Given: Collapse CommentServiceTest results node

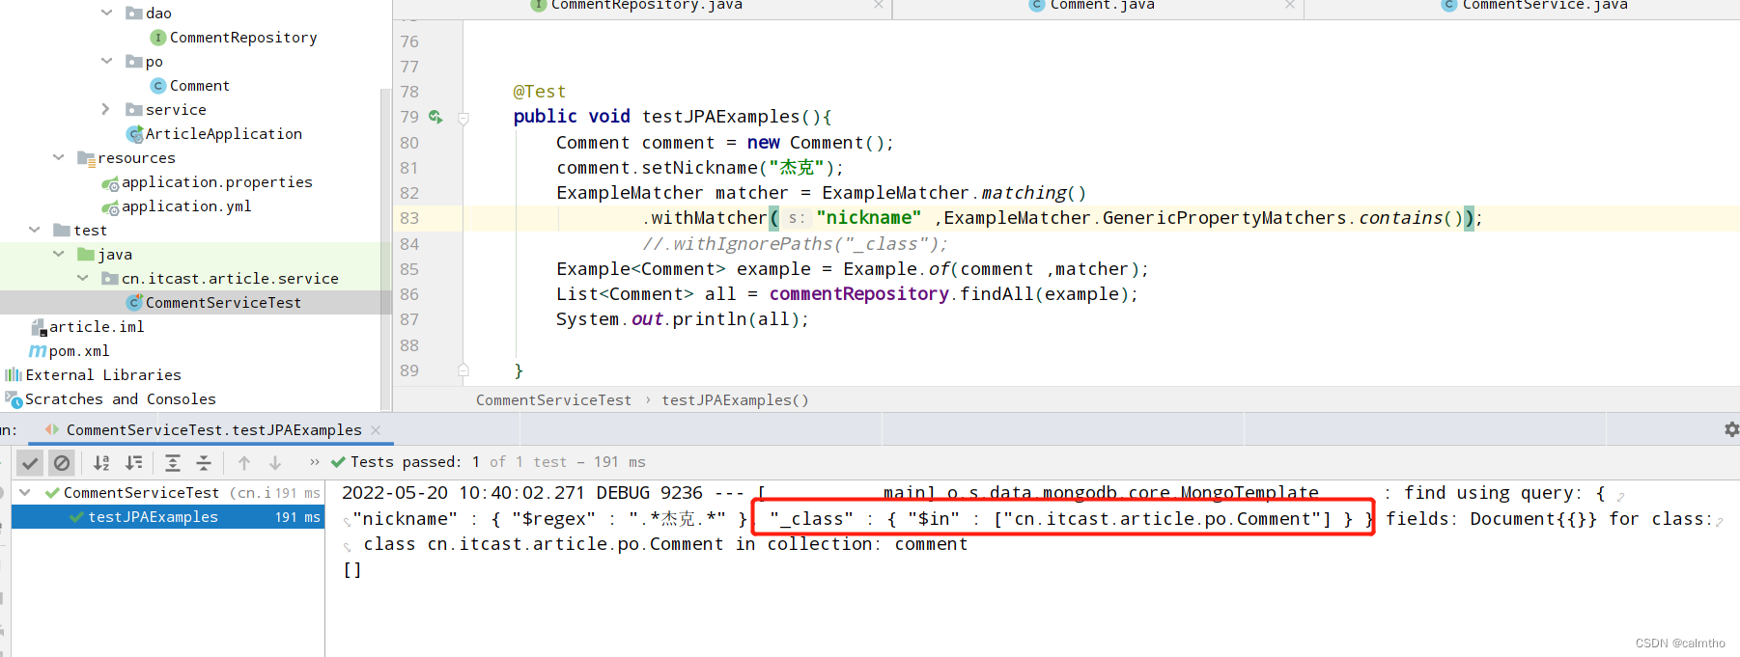Looking at the screenshot, I should click(x=25, y=492).
